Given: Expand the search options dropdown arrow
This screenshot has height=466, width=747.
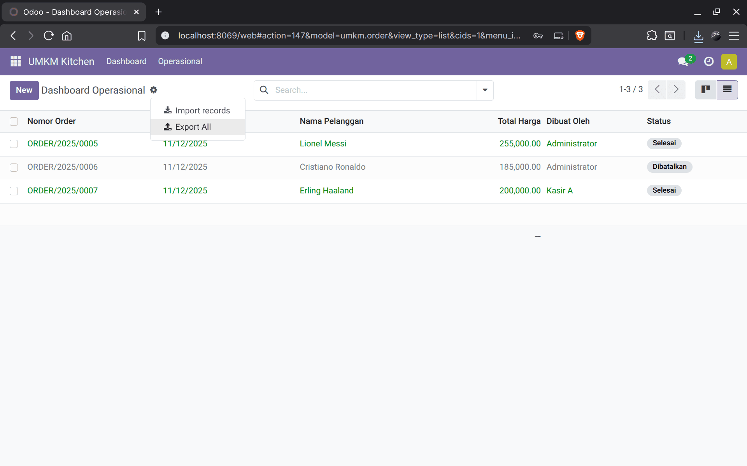Looking at the screenshot, I should [x=485, y=90].
